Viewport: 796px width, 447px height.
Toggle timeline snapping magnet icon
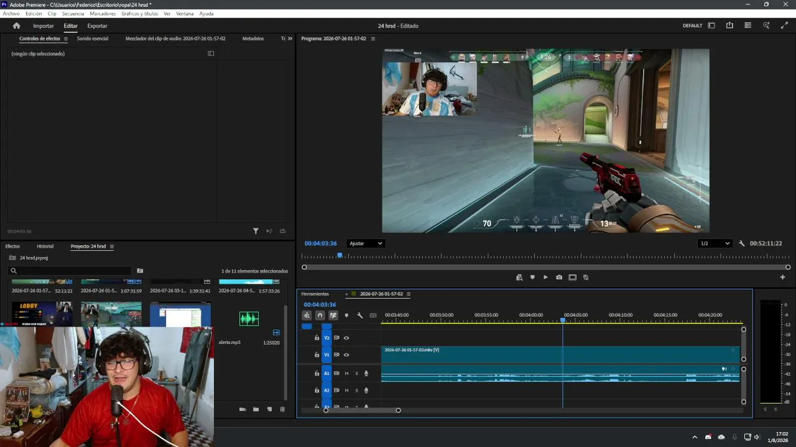320,315
